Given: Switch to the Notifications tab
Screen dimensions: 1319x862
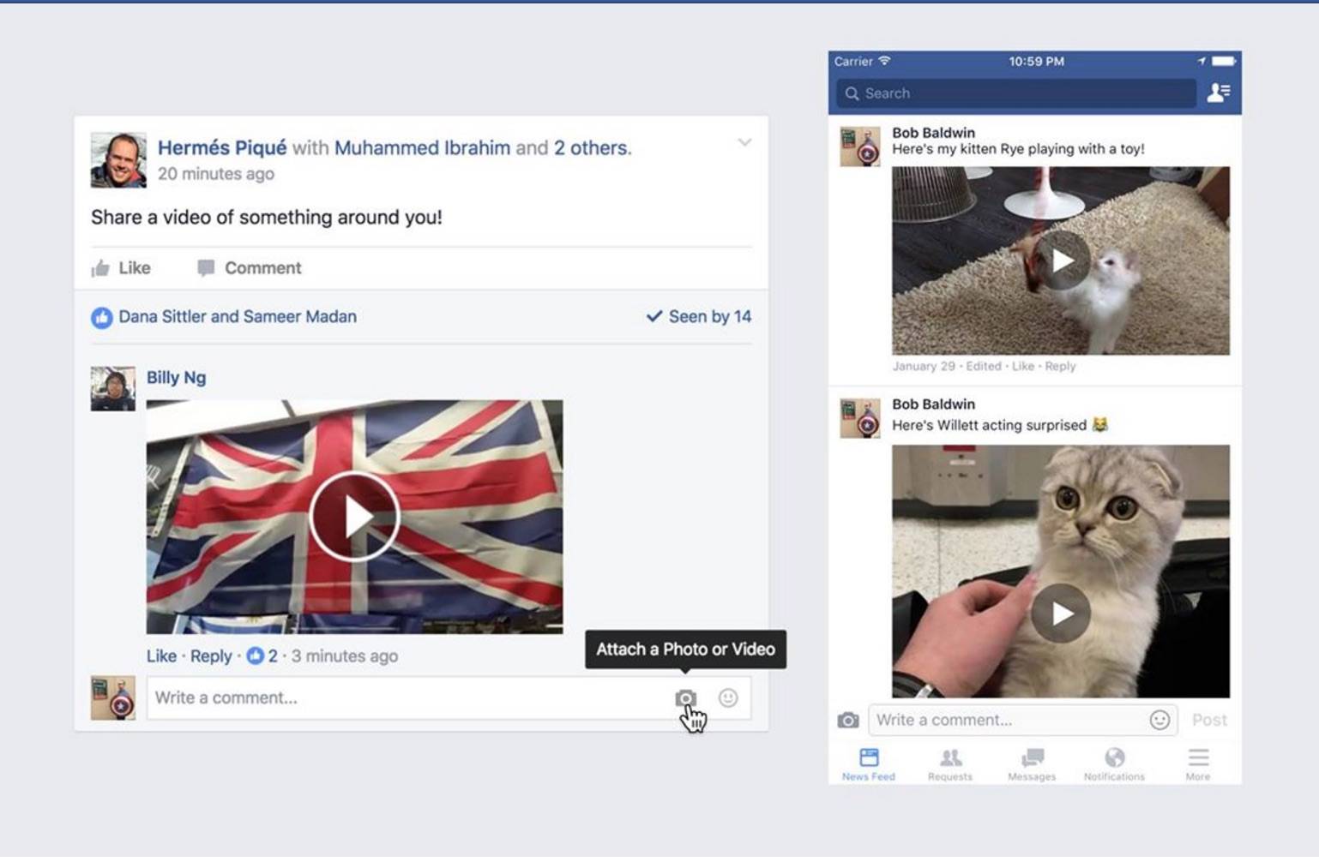Looking at the screenshot, I should (1114, 764).
